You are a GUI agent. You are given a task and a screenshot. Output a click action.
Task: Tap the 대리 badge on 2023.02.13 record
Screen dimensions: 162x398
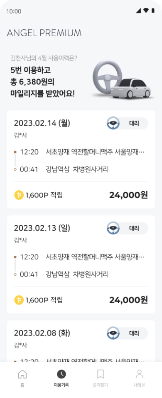click(x=128, y=228)
